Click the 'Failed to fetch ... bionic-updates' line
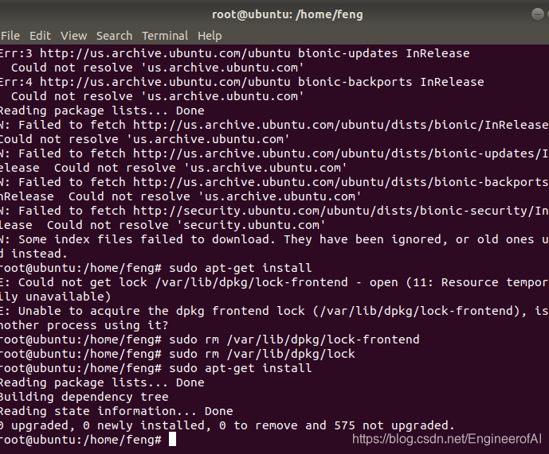Viewport: 549px width, 454px height. [x=274, y=153]
